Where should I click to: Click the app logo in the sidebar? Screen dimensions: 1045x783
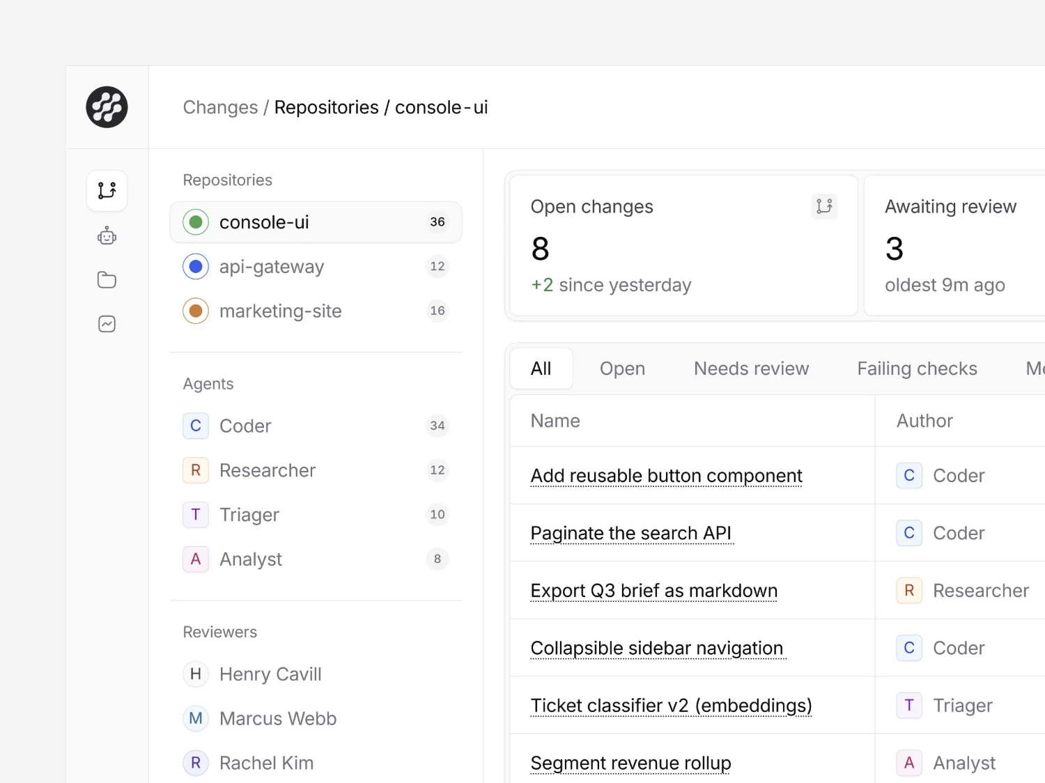(107, 107)
